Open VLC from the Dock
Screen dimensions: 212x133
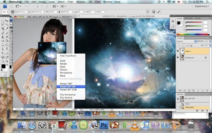tap(134, 125)
